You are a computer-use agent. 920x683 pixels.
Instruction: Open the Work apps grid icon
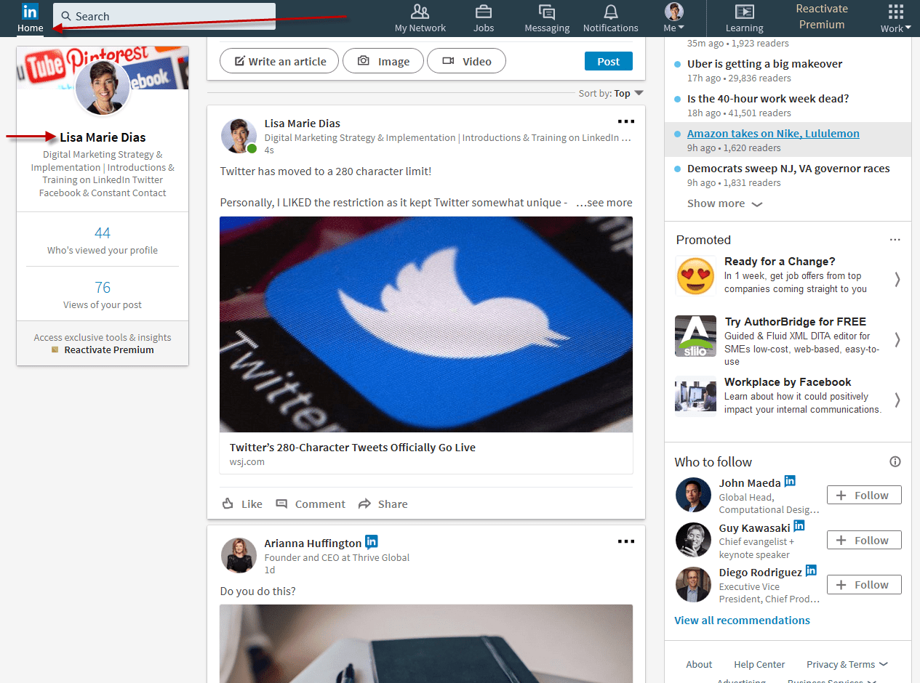[896, 12]
